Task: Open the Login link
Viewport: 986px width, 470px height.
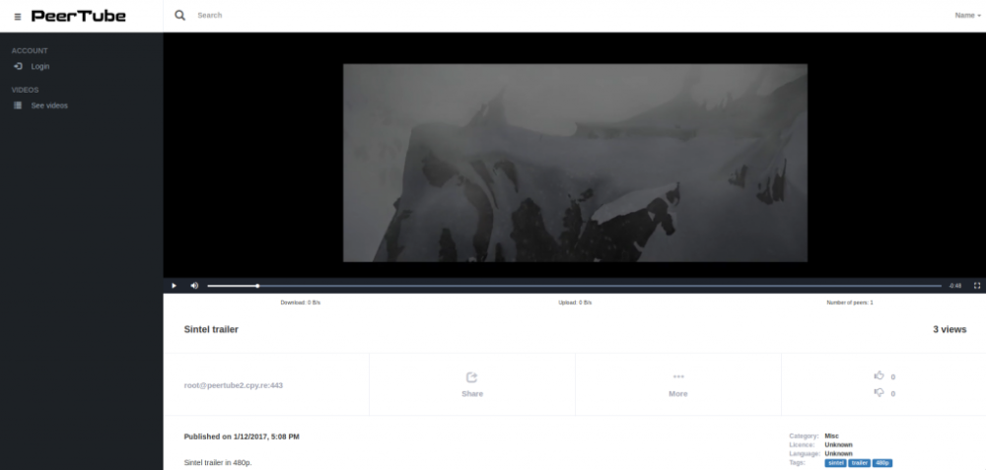Action: 40,67
